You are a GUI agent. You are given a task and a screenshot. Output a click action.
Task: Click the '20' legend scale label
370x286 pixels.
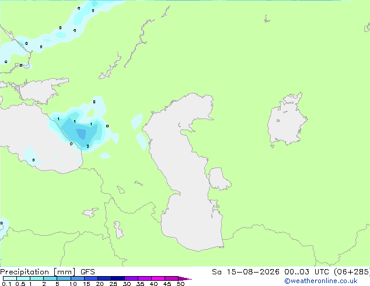pyautogui.click(x=100, y=284)
